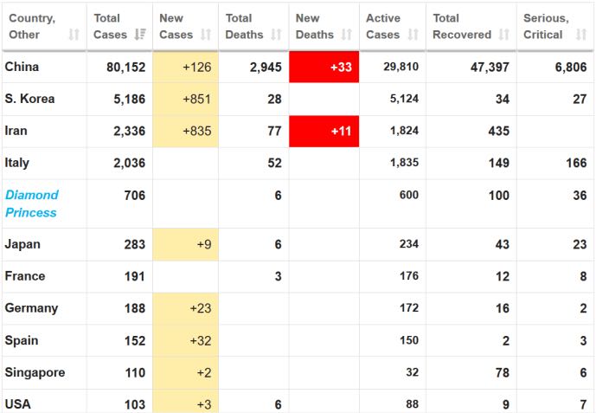596x413 pixels.
Task: Click Iran's total recovered 435
Action: [499, 132]
